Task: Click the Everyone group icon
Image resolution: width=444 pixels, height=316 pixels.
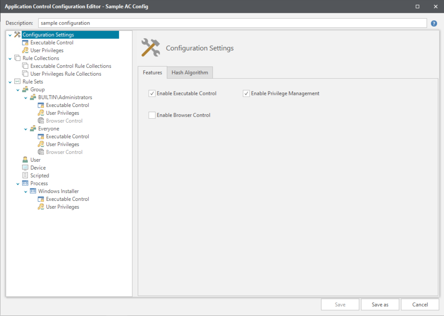Action: click(x=33, y=129)
